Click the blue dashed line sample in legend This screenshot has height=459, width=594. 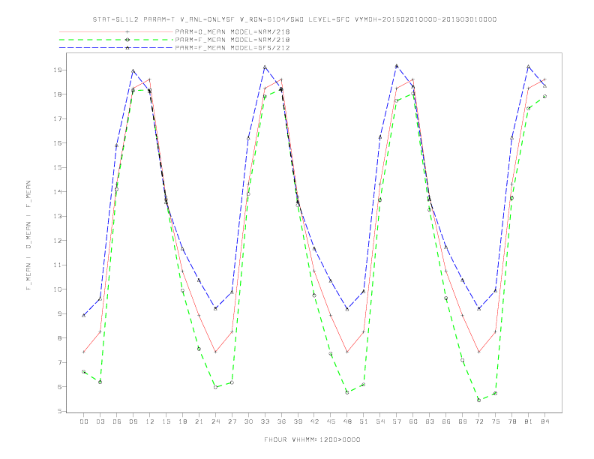pos(116,48)
